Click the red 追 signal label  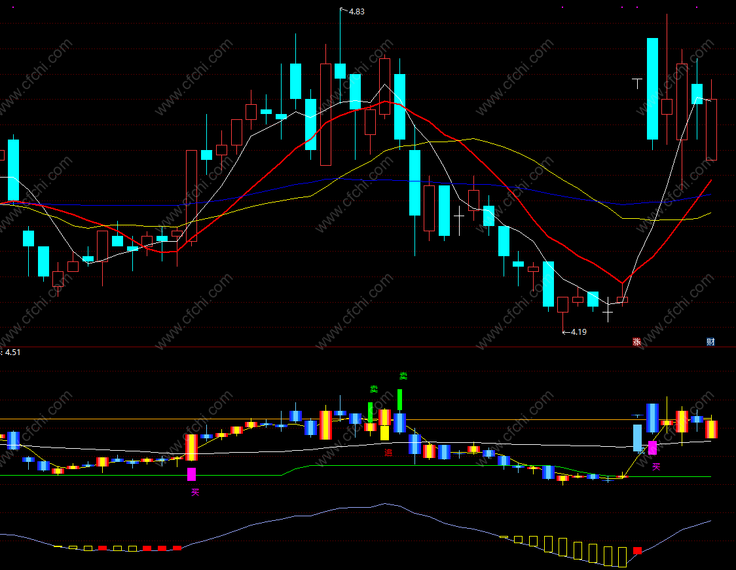click(x=388, y=453)
